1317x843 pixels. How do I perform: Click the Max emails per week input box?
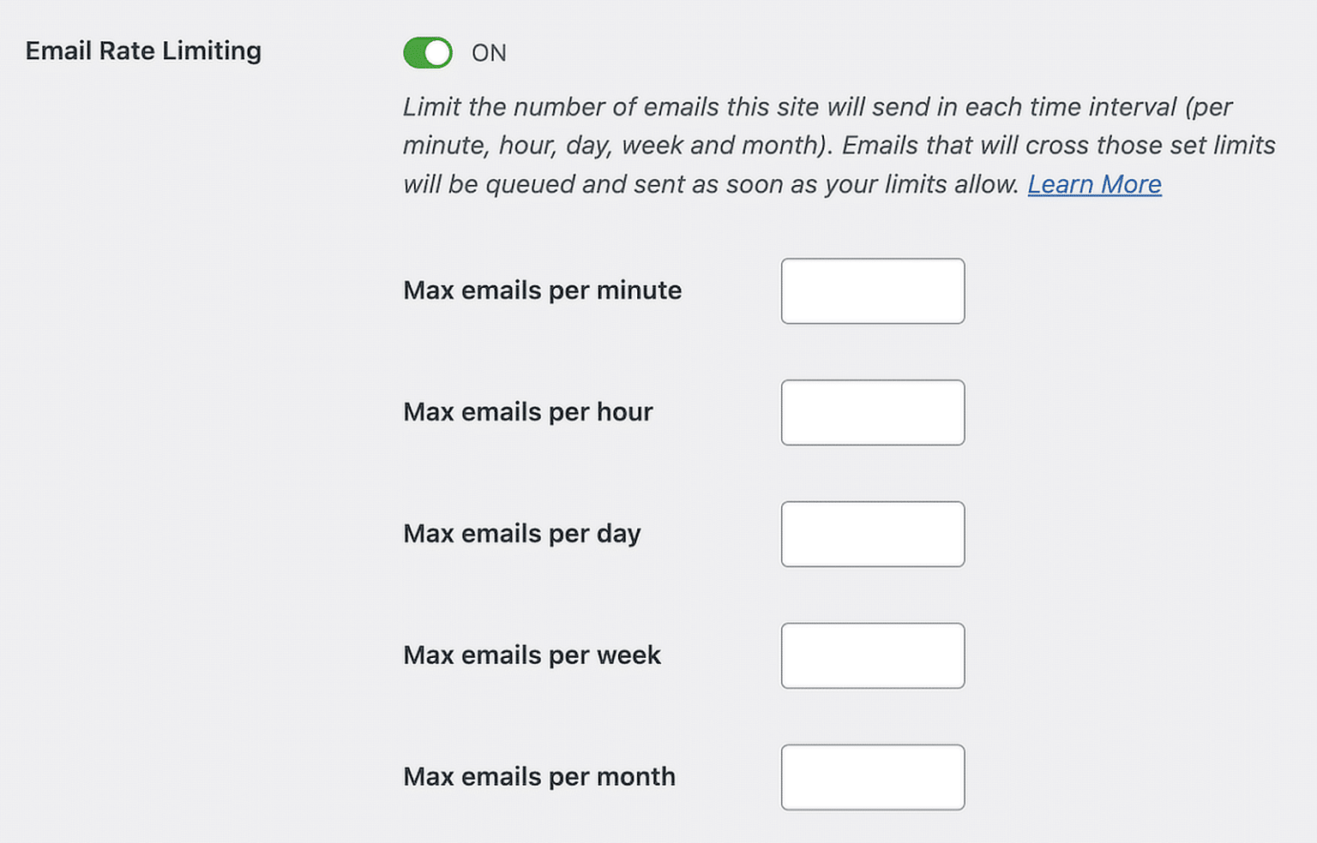(872, 655)
